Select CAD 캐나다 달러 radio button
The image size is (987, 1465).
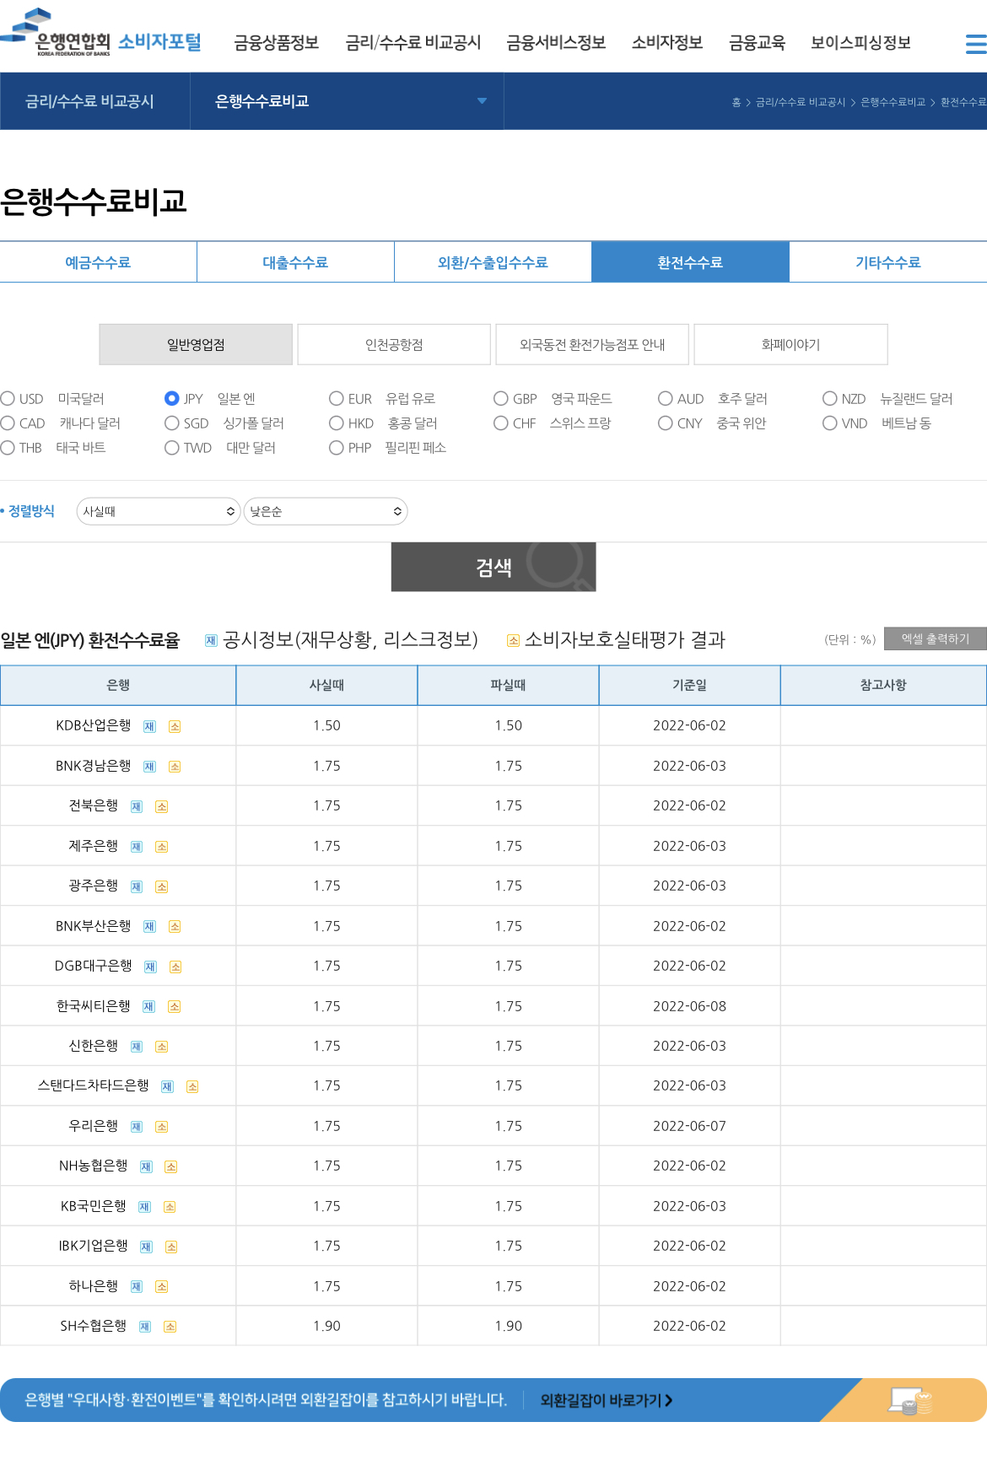point(8,423)
